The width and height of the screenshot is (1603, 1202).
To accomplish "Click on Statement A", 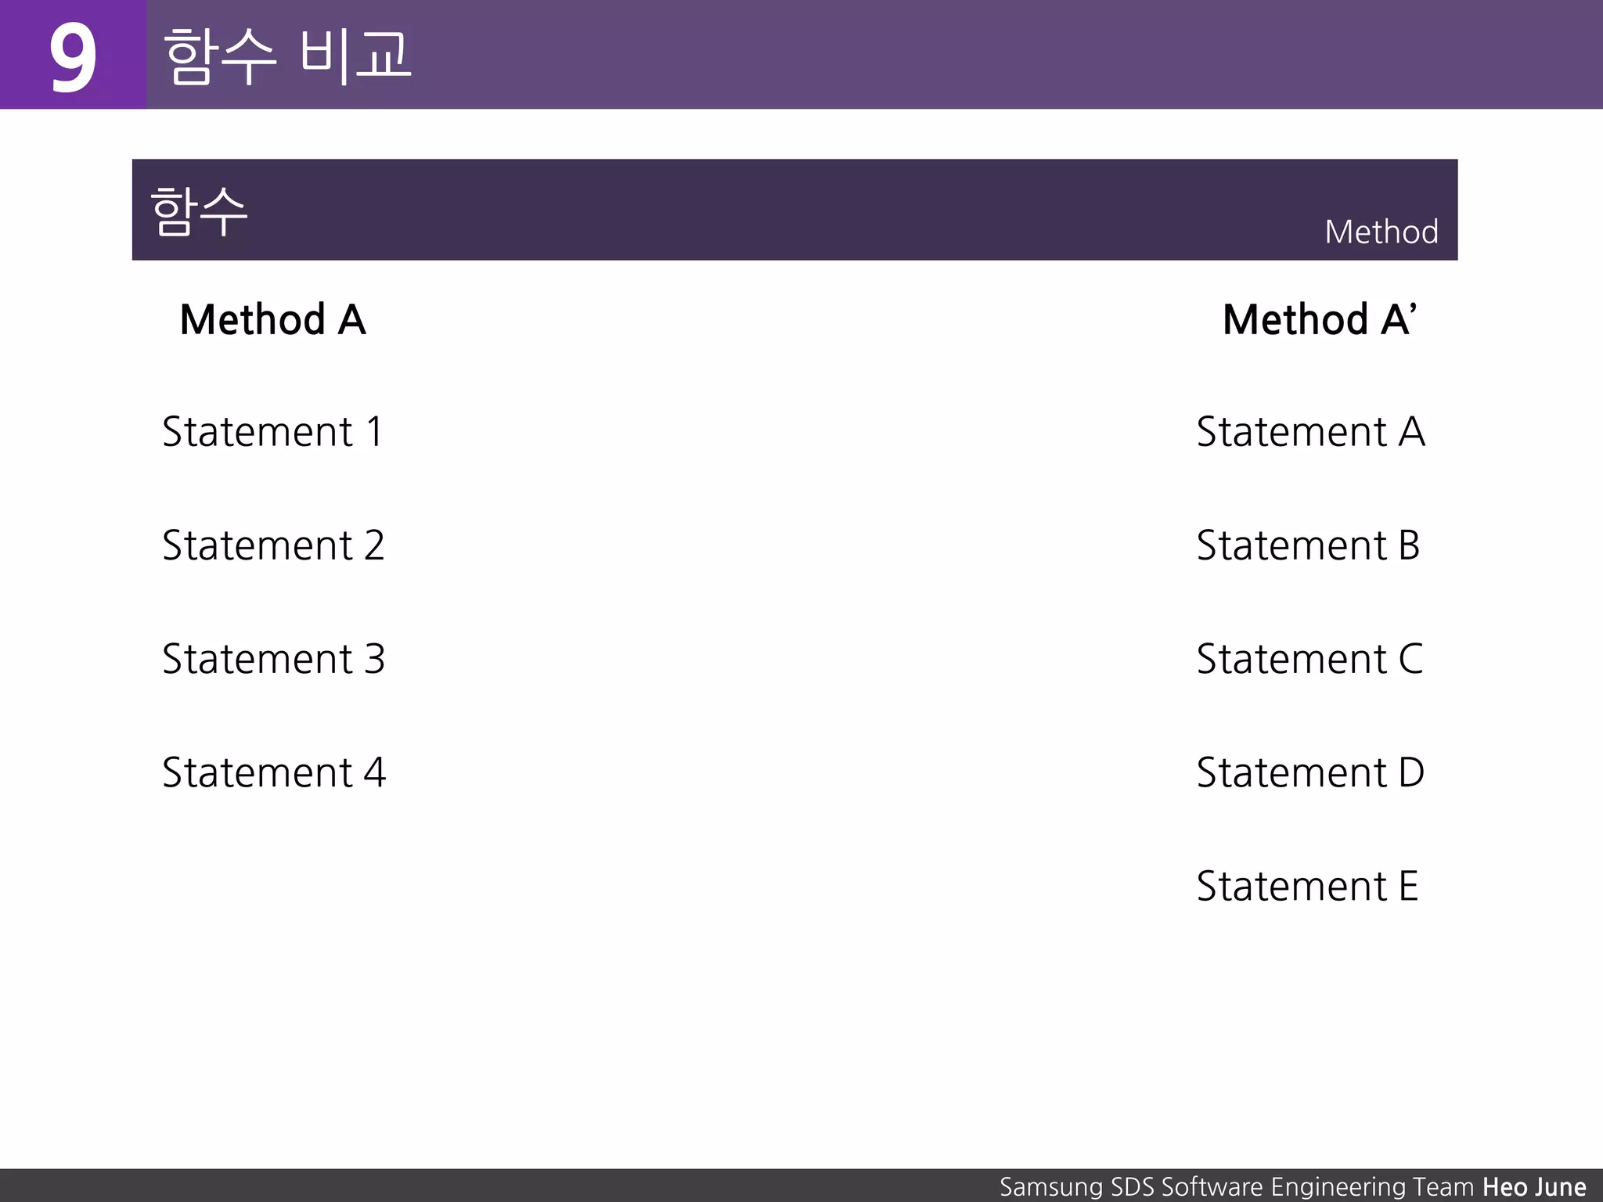I will pos(1311,432).
